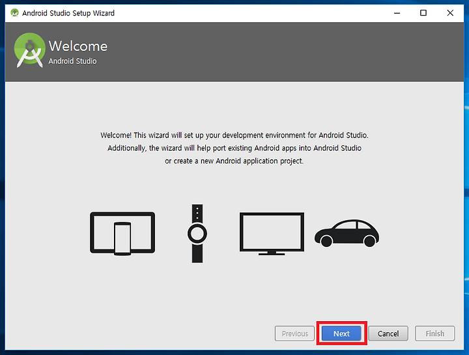Click text 'or create a new Android application project.'

click(234, 161)
